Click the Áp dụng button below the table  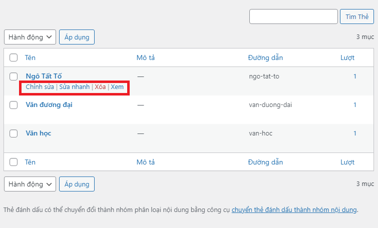[x=77, y=184]
